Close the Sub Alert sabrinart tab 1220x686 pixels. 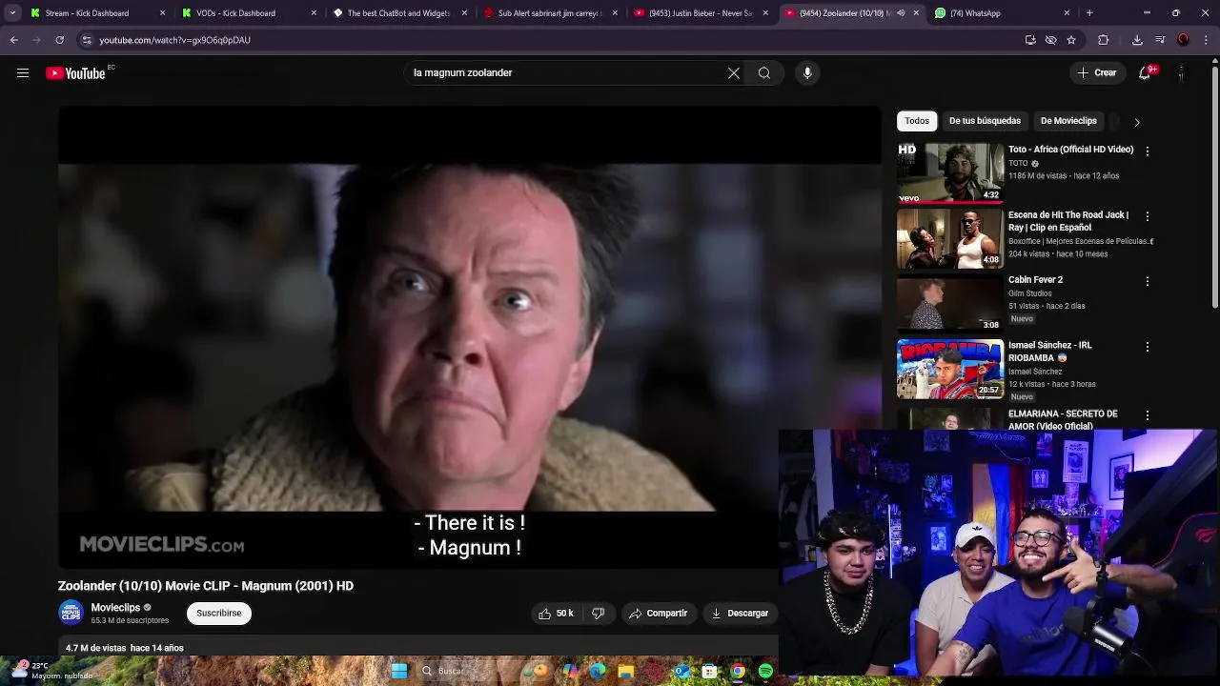615,13
